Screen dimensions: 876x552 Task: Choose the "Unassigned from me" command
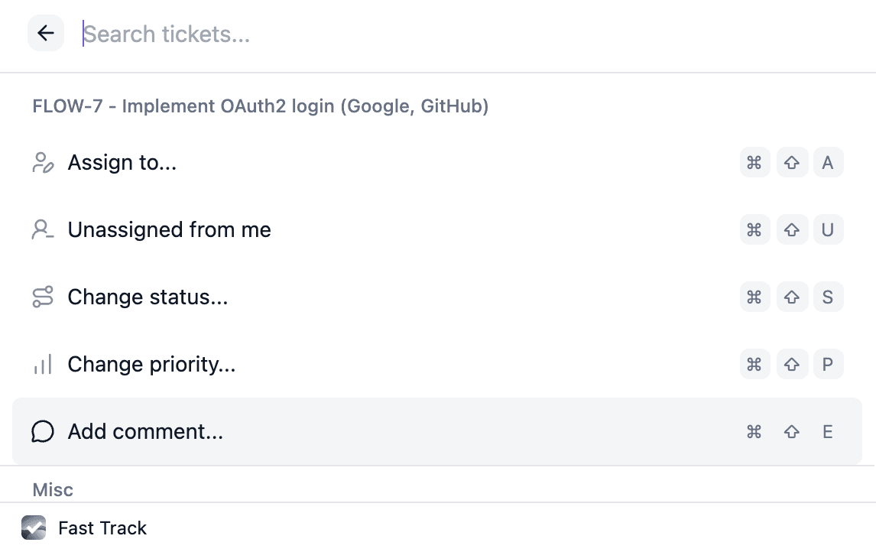click(x=169, y=230)
